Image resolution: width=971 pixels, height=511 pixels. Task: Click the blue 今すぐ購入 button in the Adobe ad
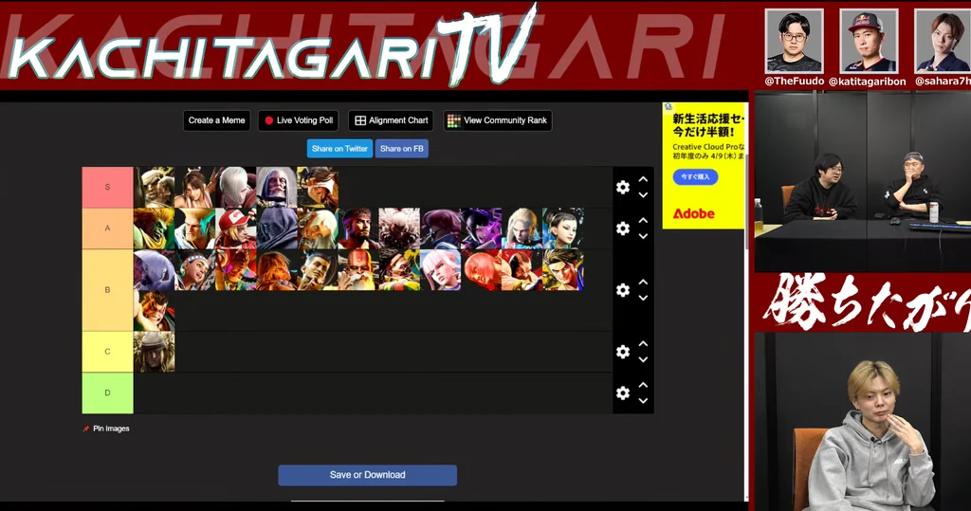point(695,177)
